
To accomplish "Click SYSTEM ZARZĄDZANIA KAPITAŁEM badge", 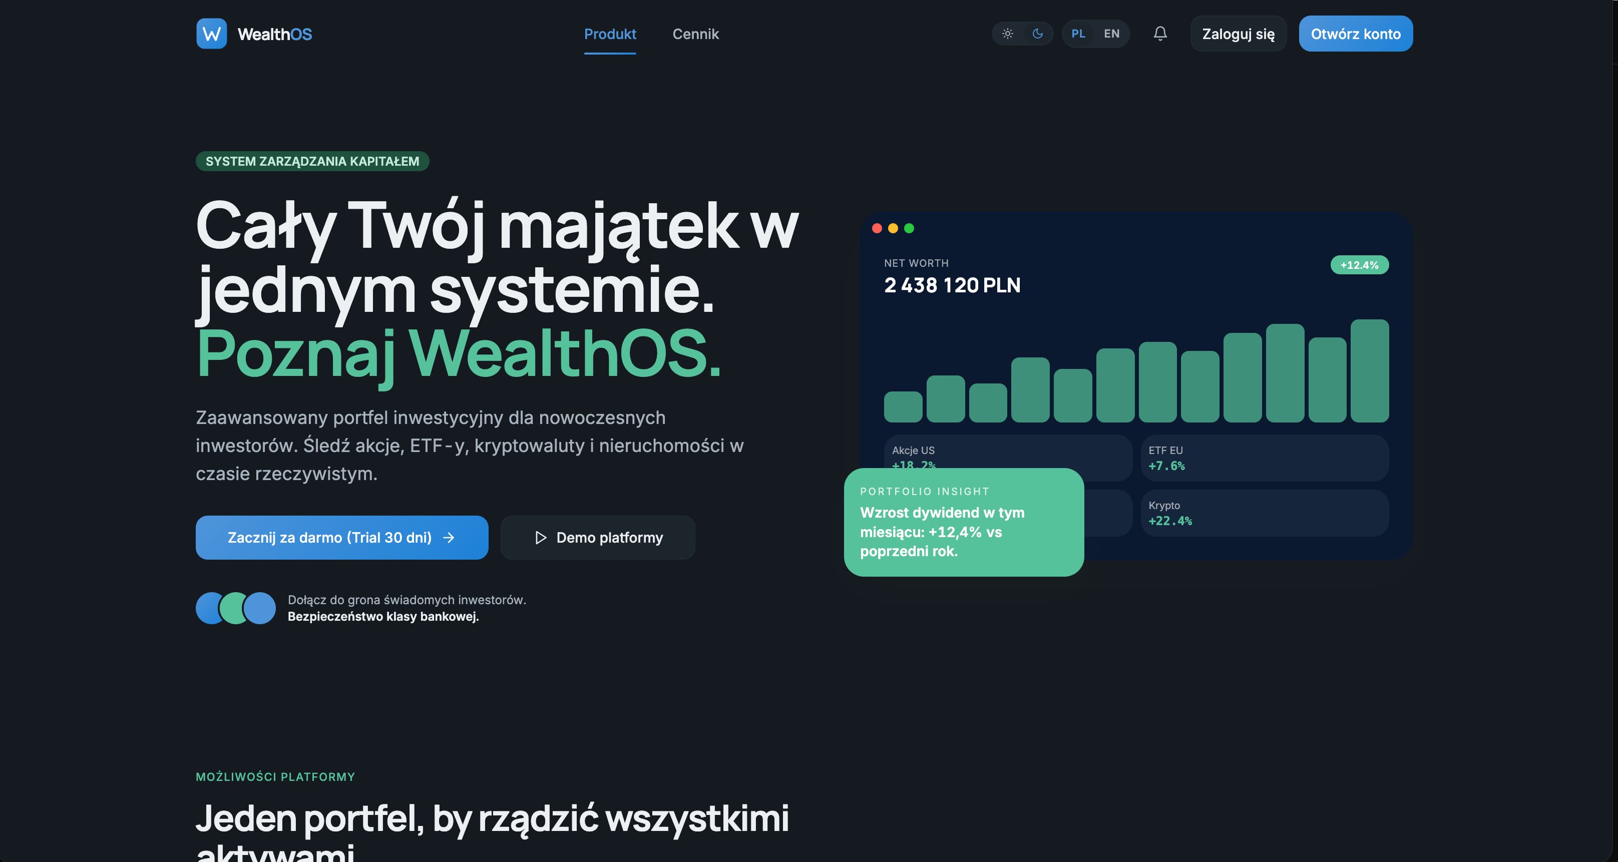I will pos(312,161).
